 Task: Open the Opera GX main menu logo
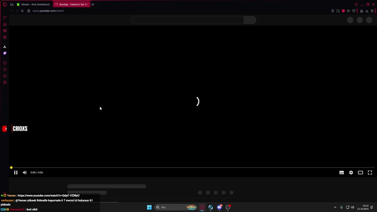pyautogui.click(x=5, y=4)
